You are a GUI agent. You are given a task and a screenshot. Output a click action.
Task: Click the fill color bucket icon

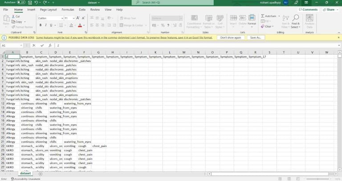71,25
